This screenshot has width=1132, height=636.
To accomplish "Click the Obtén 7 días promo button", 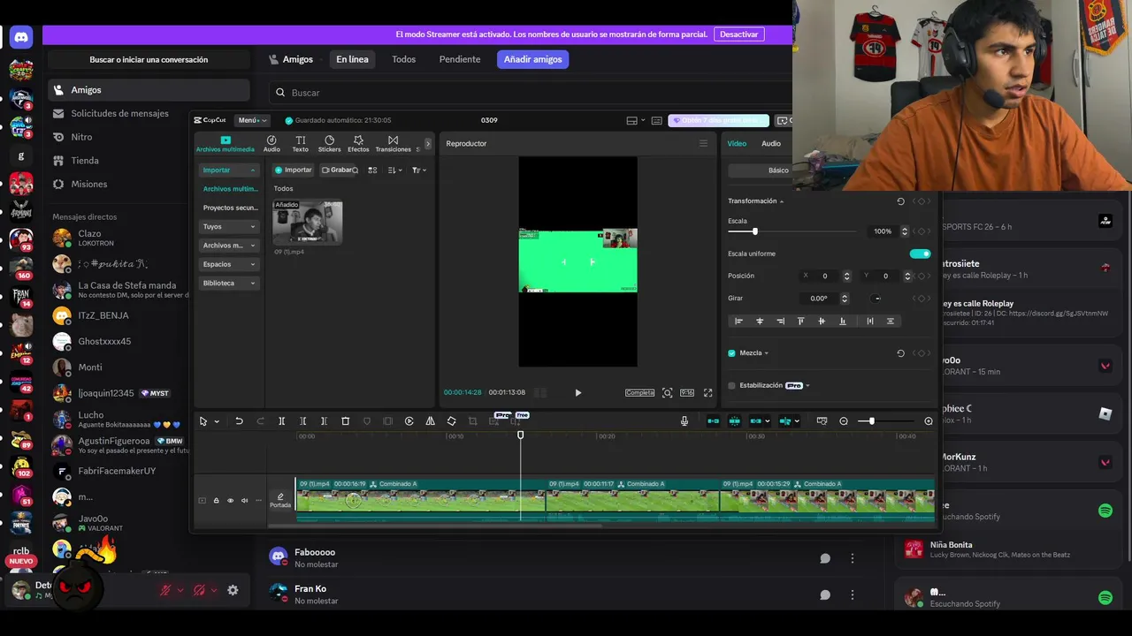I will (x=718, y=120).
